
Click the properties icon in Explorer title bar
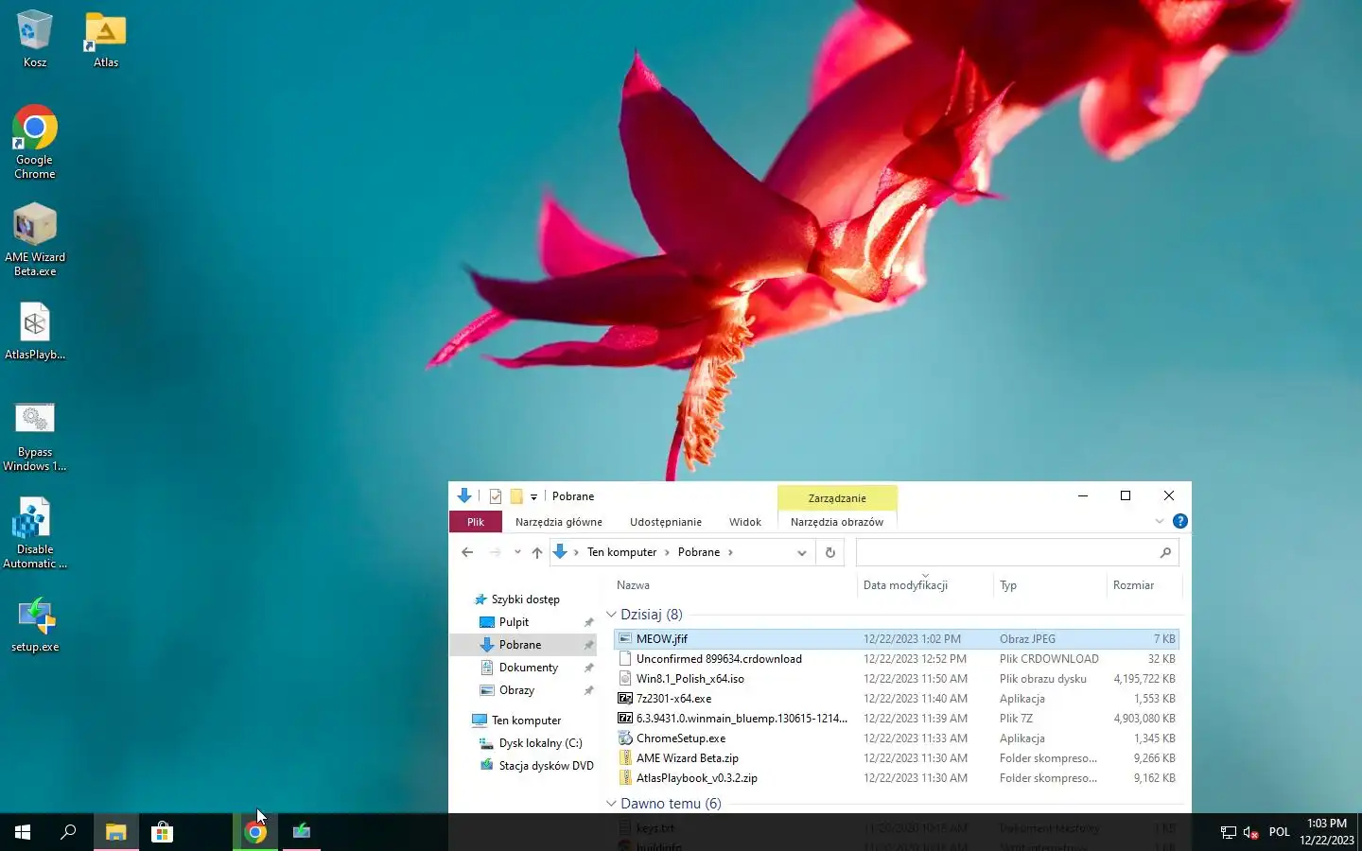(495, 496)
